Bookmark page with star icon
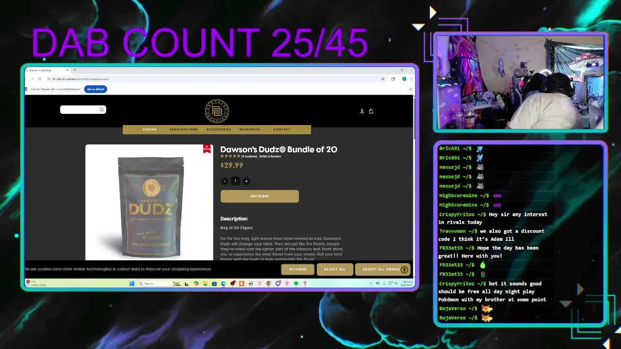The image size is (621, 349). (x=383, y=79)
